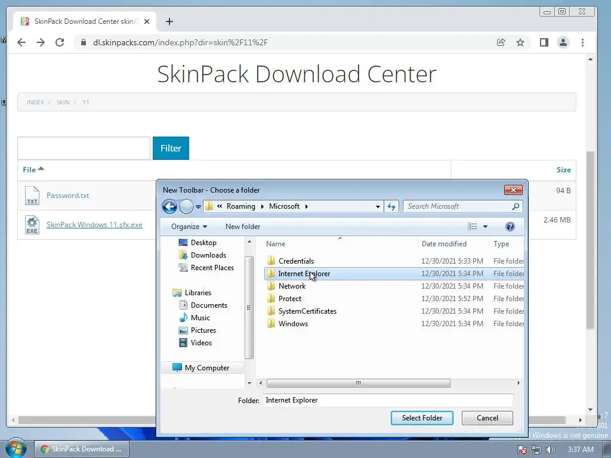Reload the SkinPack page
This screenshot has height=458, width=611.
pyautogui.click(x=60, y=42)
